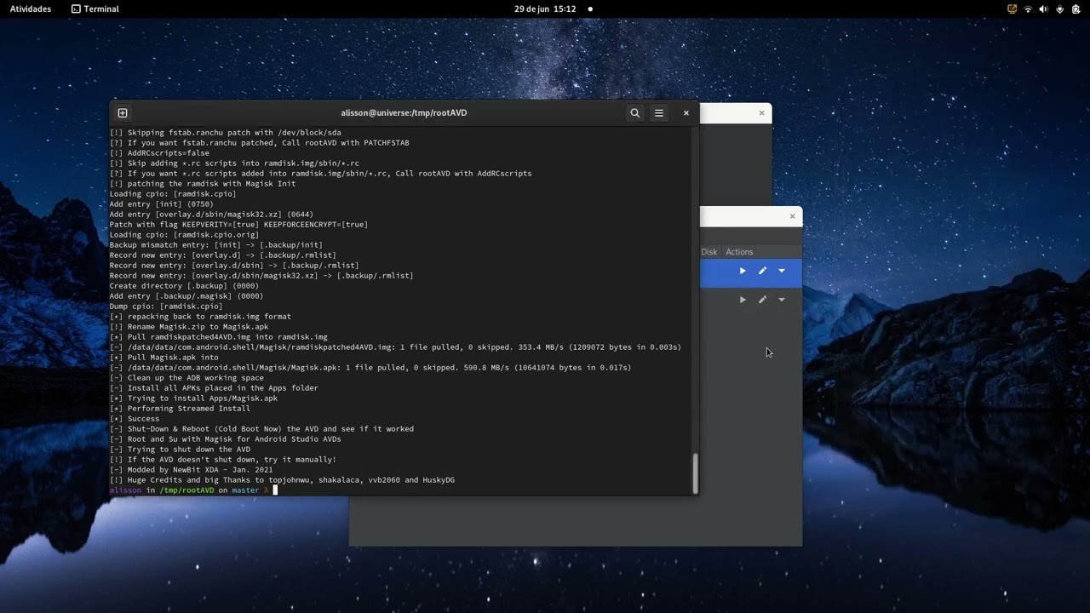The width and height of the screenshot is (1090, 613).
Task: Open the clock showing 29 de jun 15:12
Action: [545, 9]
